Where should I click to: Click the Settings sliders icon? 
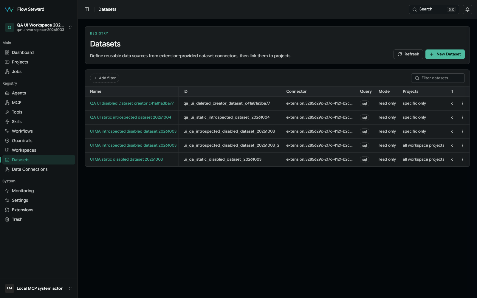point(7,200)
